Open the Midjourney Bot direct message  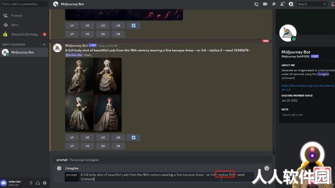point(24,52)
